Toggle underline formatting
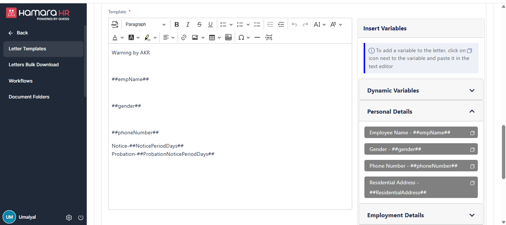This screenshot has height=225, width=506. [x=211, y=24]
